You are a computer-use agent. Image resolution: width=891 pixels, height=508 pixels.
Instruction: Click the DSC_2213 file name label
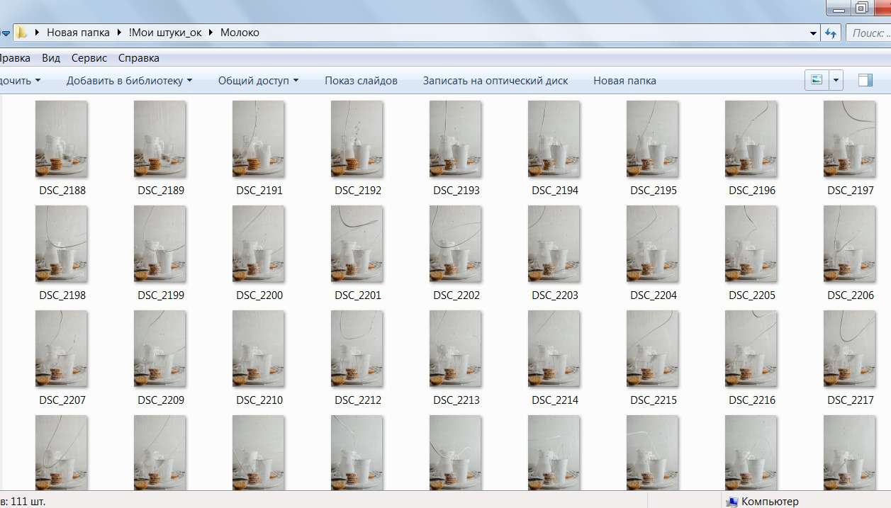point(456,400)
